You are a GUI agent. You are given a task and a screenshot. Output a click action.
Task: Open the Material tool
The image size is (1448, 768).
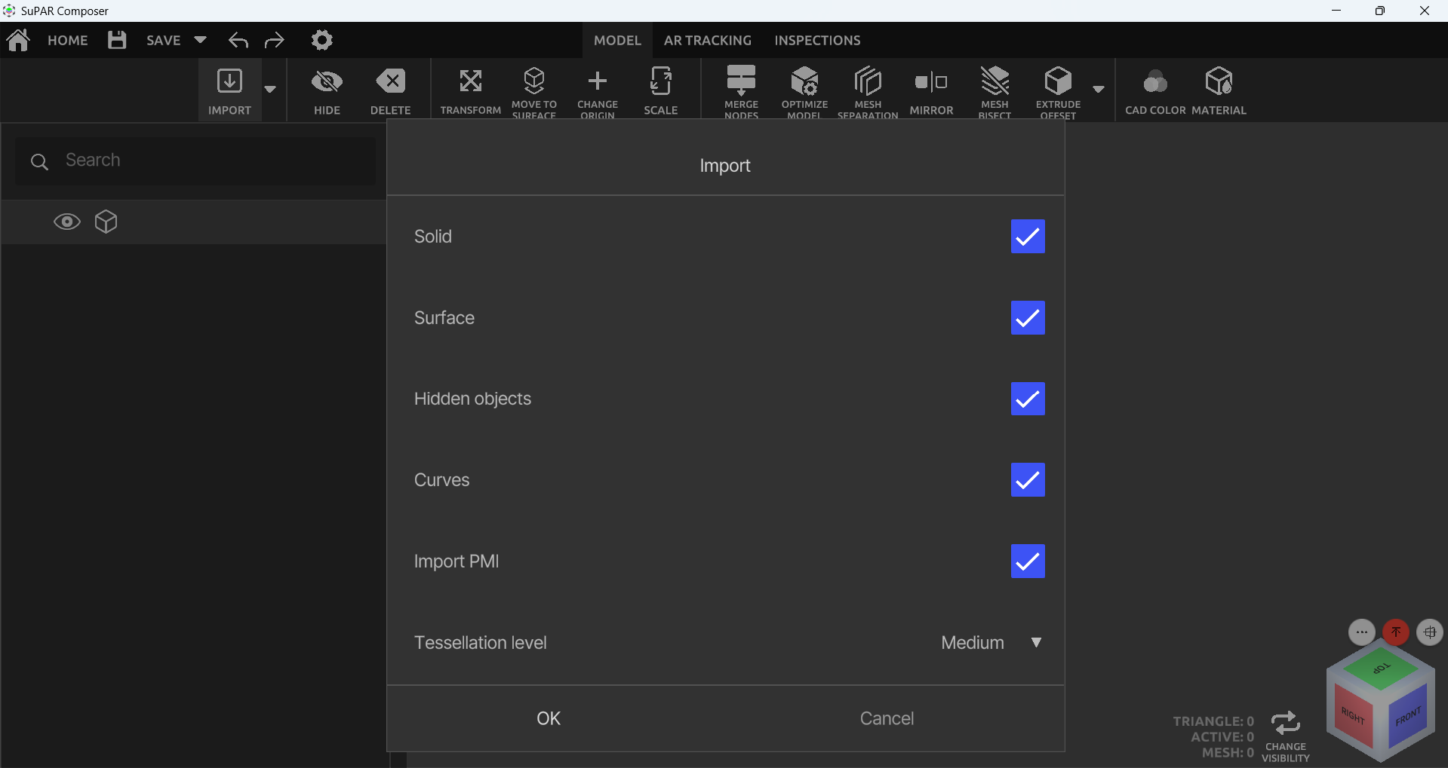pyautogui.click(x=1219, y=91)
